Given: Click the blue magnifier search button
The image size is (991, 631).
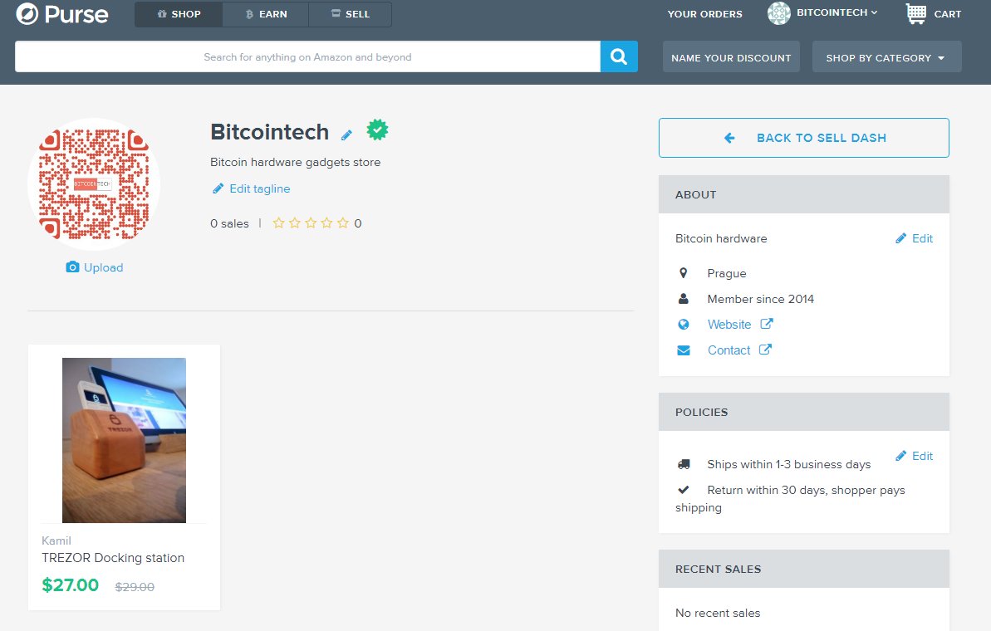Looking at the screenshot, I should point(619,56).
